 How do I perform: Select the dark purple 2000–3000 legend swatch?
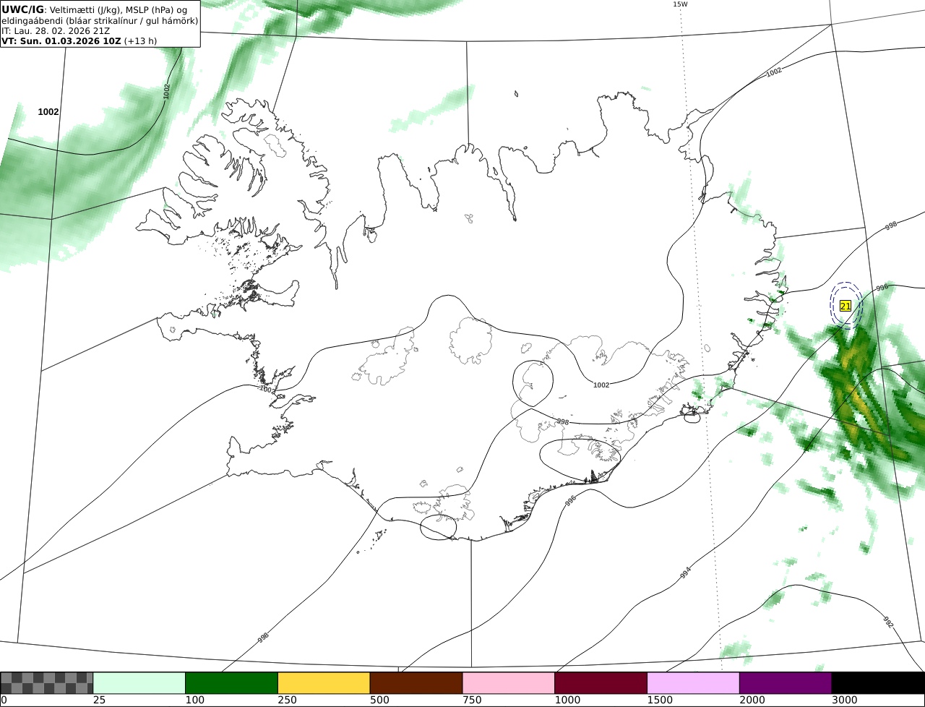click(x=786, y=683)
